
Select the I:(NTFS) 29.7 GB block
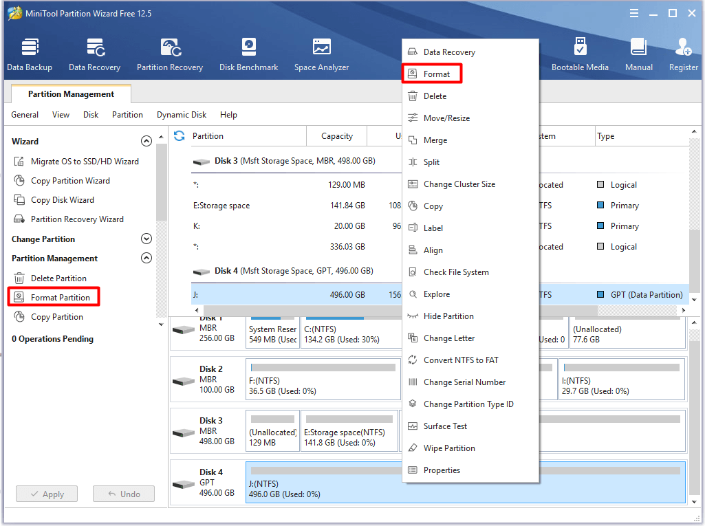(x=622, y=379)
